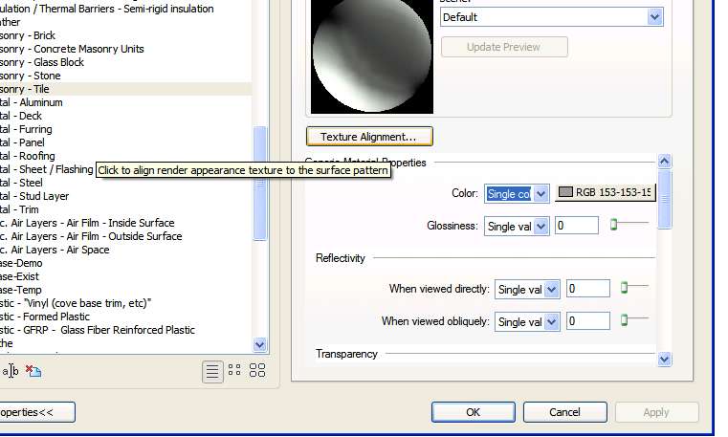The width and height of the screenshot is (728, 437).
Task: Click the rename material icon
Action: pos(11,371)
